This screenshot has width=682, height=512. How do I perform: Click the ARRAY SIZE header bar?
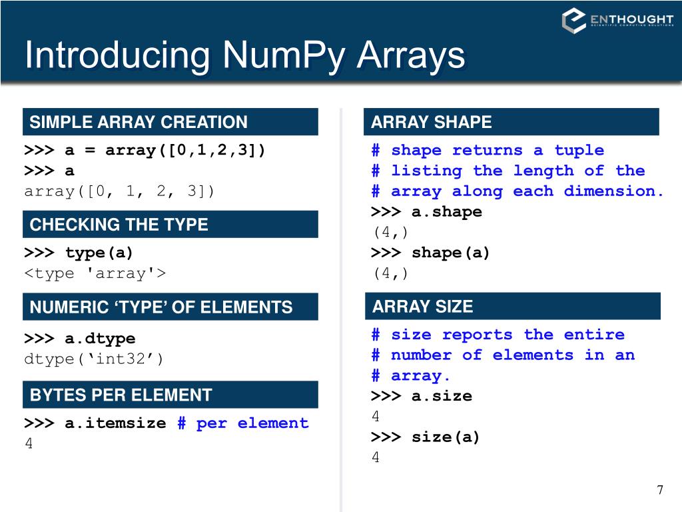click(513, 307)
